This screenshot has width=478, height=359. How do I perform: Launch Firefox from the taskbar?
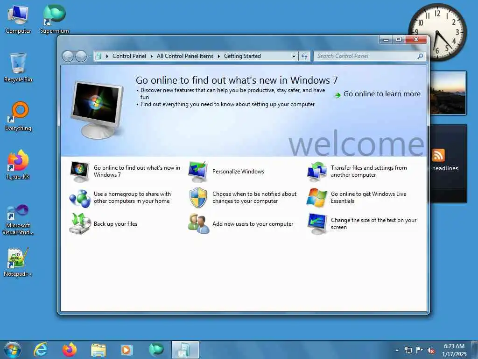(x=69, y=350)
